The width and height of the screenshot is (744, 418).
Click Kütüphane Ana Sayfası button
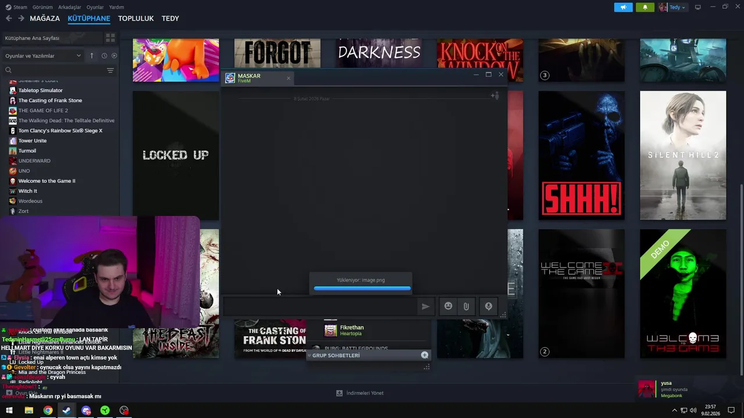tap(51, 38)
